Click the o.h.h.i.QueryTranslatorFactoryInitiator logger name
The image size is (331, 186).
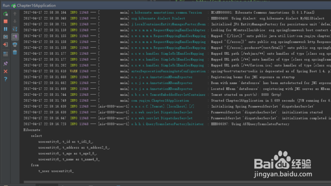point(167,124)
